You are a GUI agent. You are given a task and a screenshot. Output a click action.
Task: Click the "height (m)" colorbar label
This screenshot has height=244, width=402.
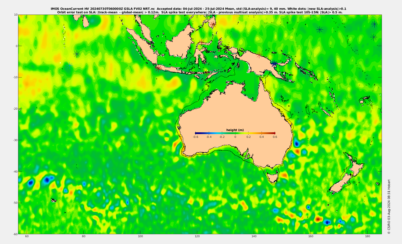(x=235, y=130)
